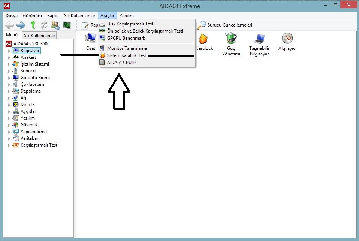The width and height of the screenshot is (359, 241).
Task: Expand the Yazılım tree node
Action: pos(9,118)
